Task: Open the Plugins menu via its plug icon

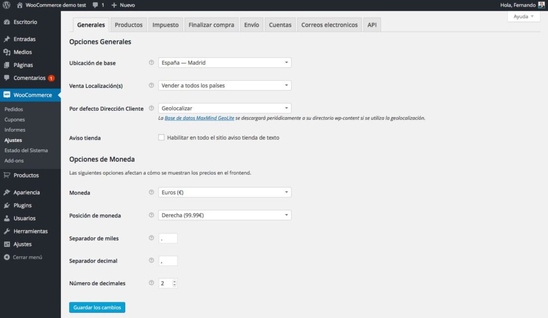Action: tap(6, 206)
